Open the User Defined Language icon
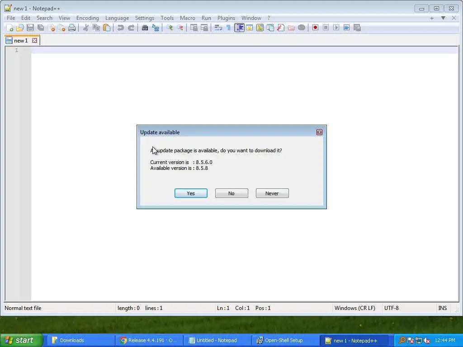This screenshot has width=463, height=347. pyautogui.click(x=250, y=28)
